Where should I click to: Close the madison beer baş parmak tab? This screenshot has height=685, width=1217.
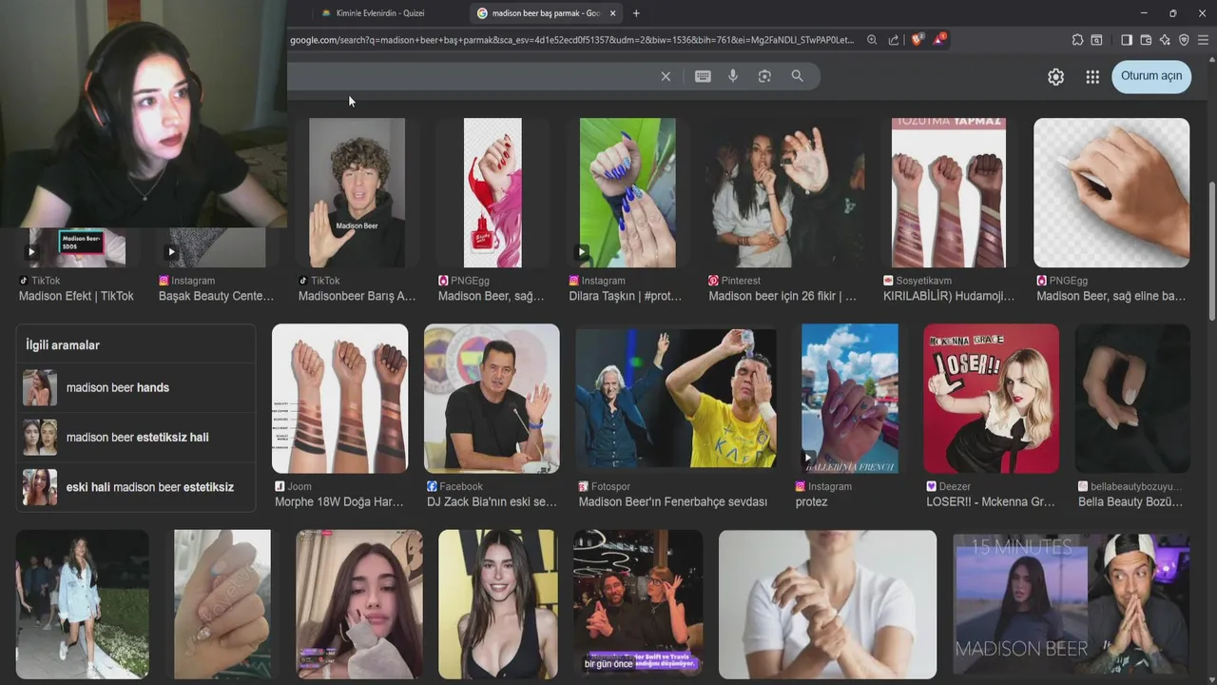point(612,13)
